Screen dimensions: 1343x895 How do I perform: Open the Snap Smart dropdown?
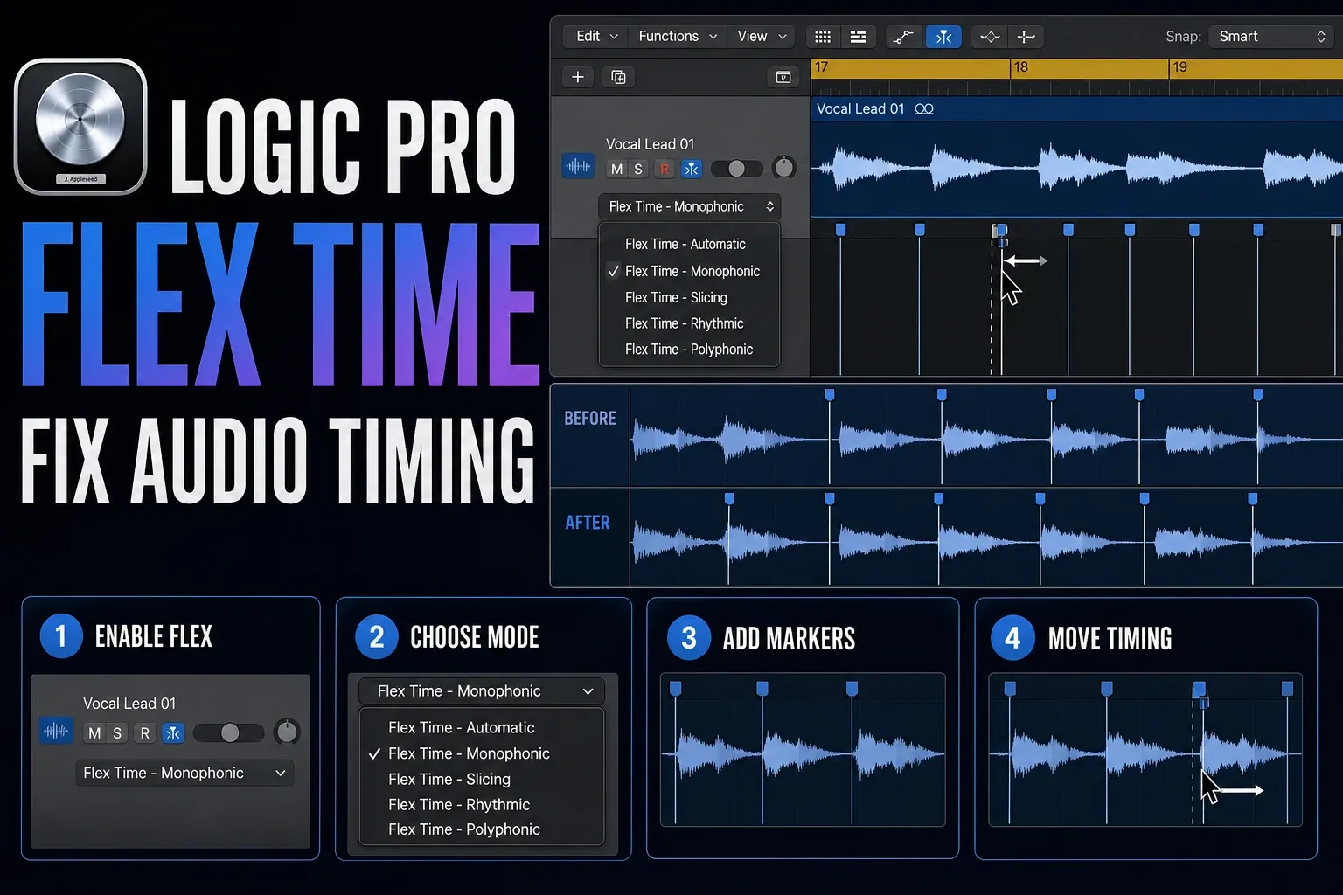pyautogui.click(x=1272, y=37)
